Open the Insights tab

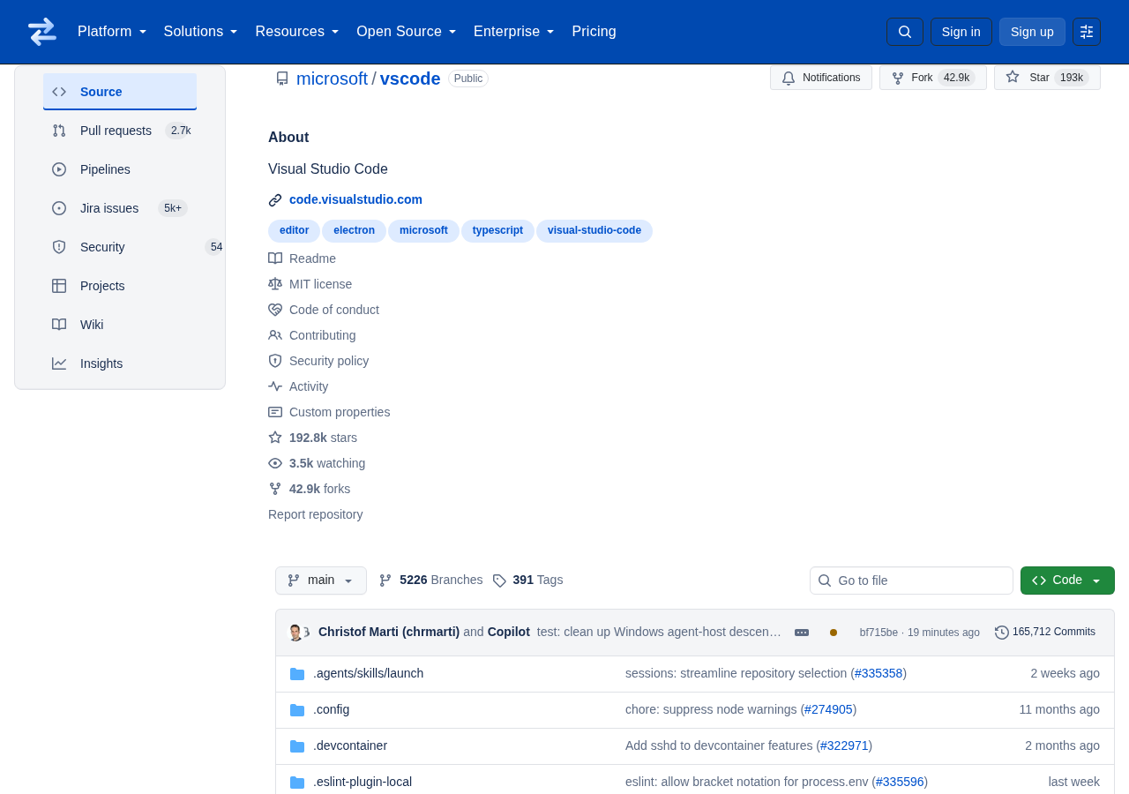(120, 363)
